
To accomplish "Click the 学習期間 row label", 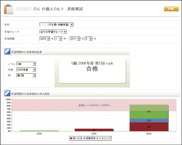I will [x=9, y=39].
